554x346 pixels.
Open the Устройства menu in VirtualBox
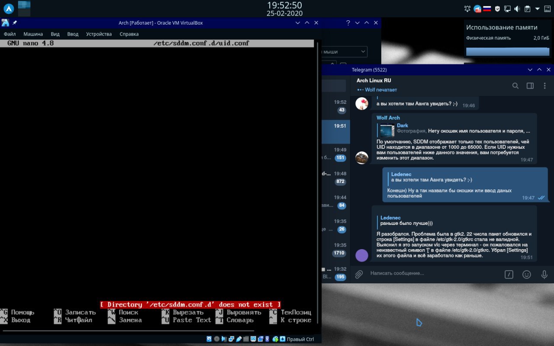99,34
